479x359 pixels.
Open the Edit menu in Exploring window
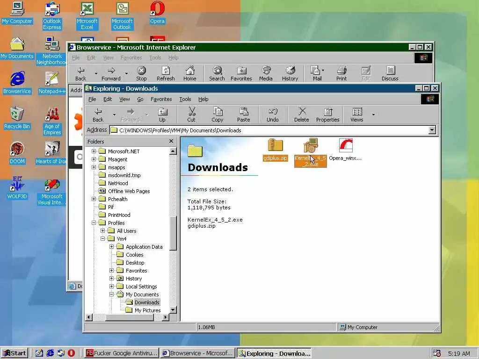tap(108, 99)
